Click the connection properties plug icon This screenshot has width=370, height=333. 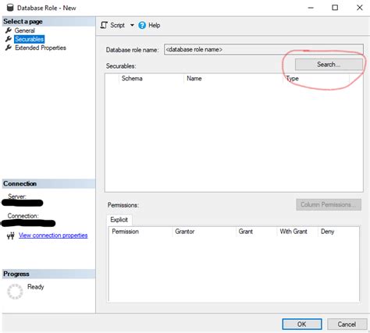tap(11, 236)
